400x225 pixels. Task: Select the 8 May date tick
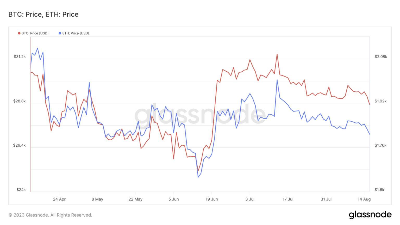point(97,199)
